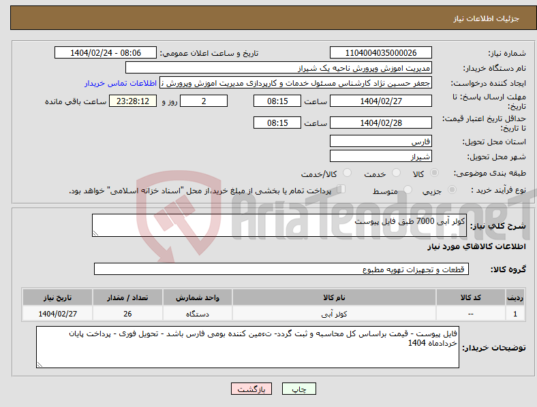Click the response deadline date 1404/02/27 field
The width and height of the screenshot is (537, 407).
380,101
